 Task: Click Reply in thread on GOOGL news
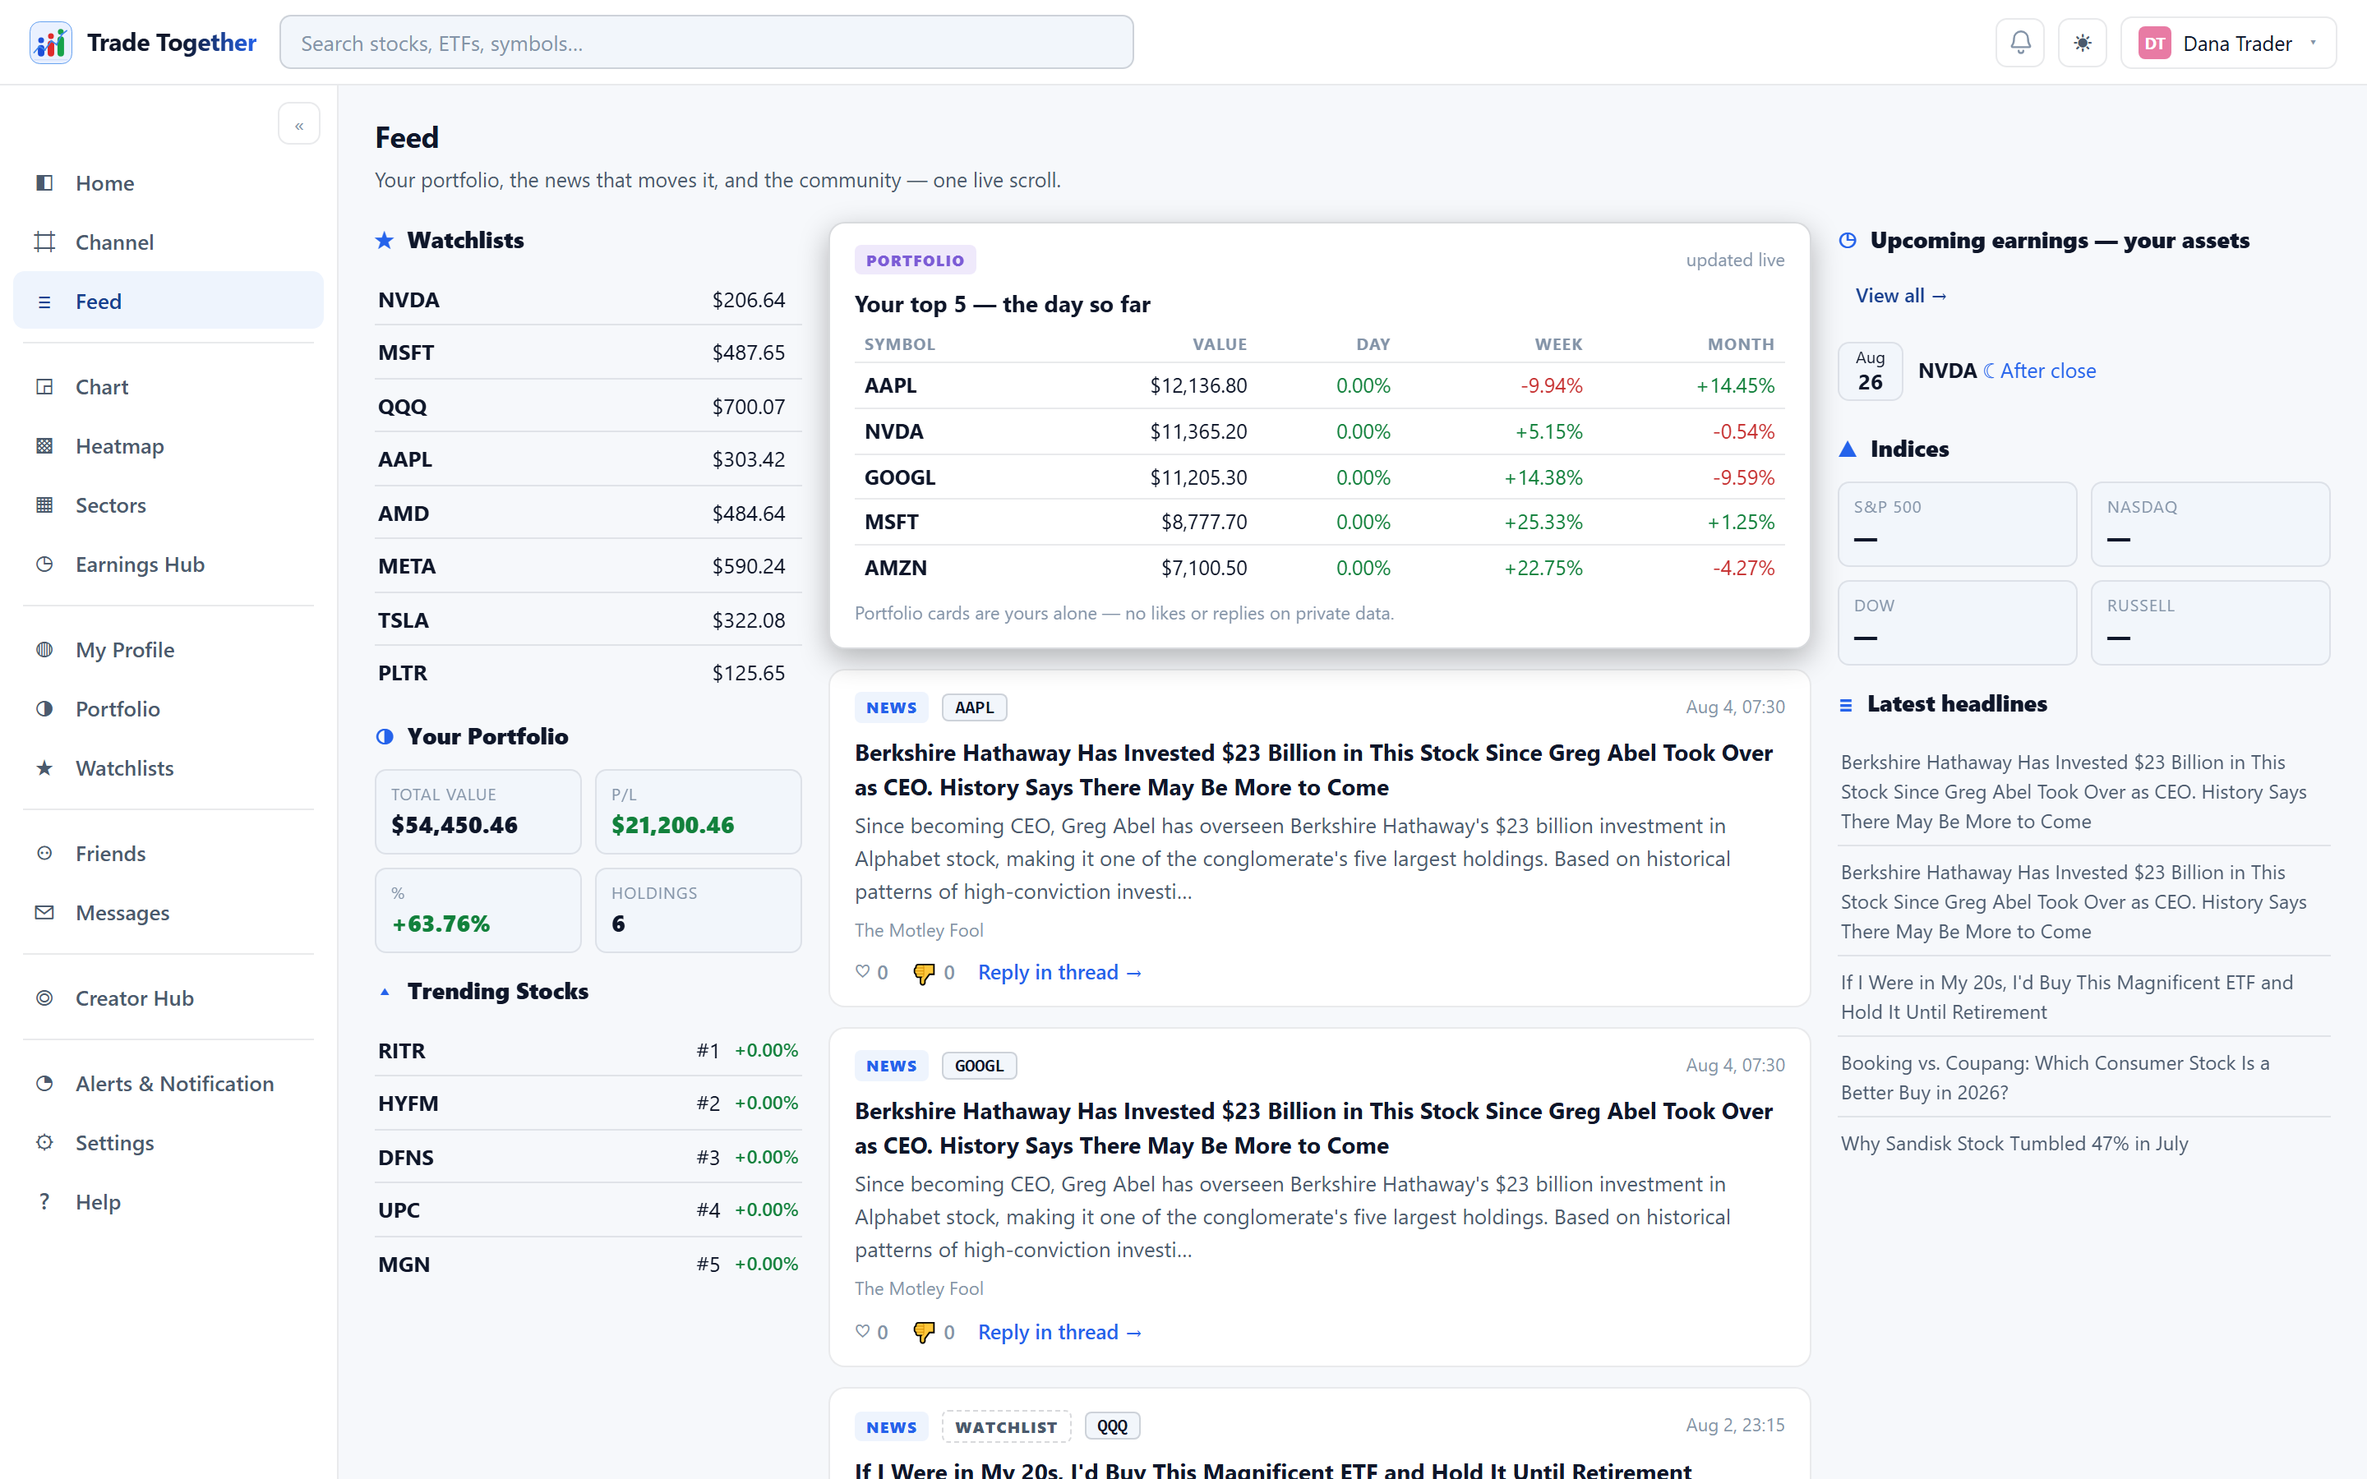tap(1060, 1331)
